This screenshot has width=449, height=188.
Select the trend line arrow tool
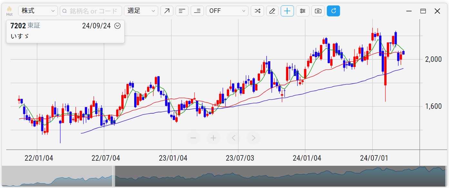(167, 11)
